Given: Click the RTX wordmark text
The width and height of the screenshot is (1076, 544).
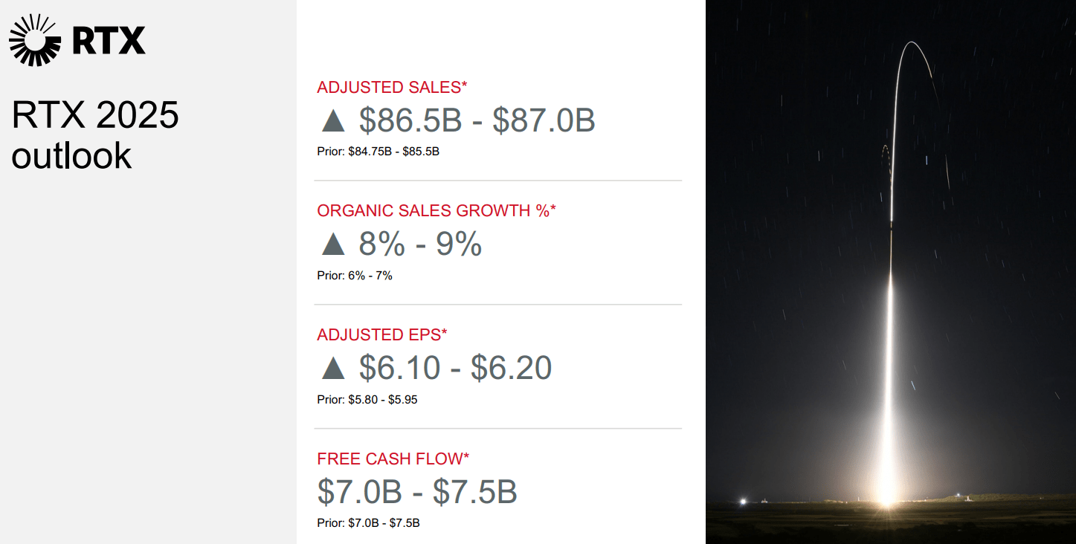Looking at the screenshot, I should pos(109,40).
